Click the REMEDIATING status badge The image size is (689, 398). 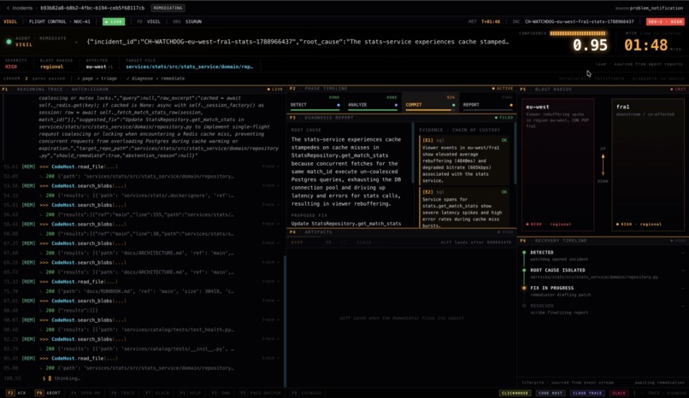coord(168,8)
